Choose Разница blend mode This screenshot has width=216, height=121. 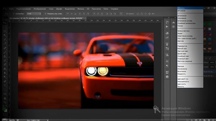(190, 66)
